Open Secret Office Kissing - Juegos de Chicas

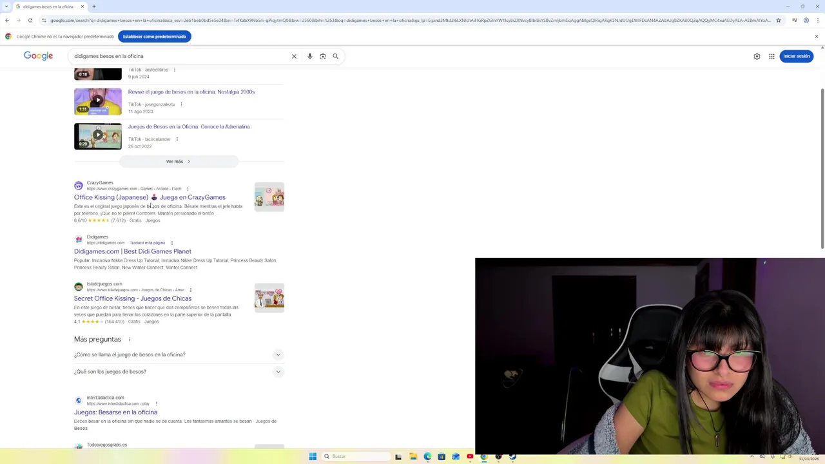pyautogui.click(x=133, y=299)
